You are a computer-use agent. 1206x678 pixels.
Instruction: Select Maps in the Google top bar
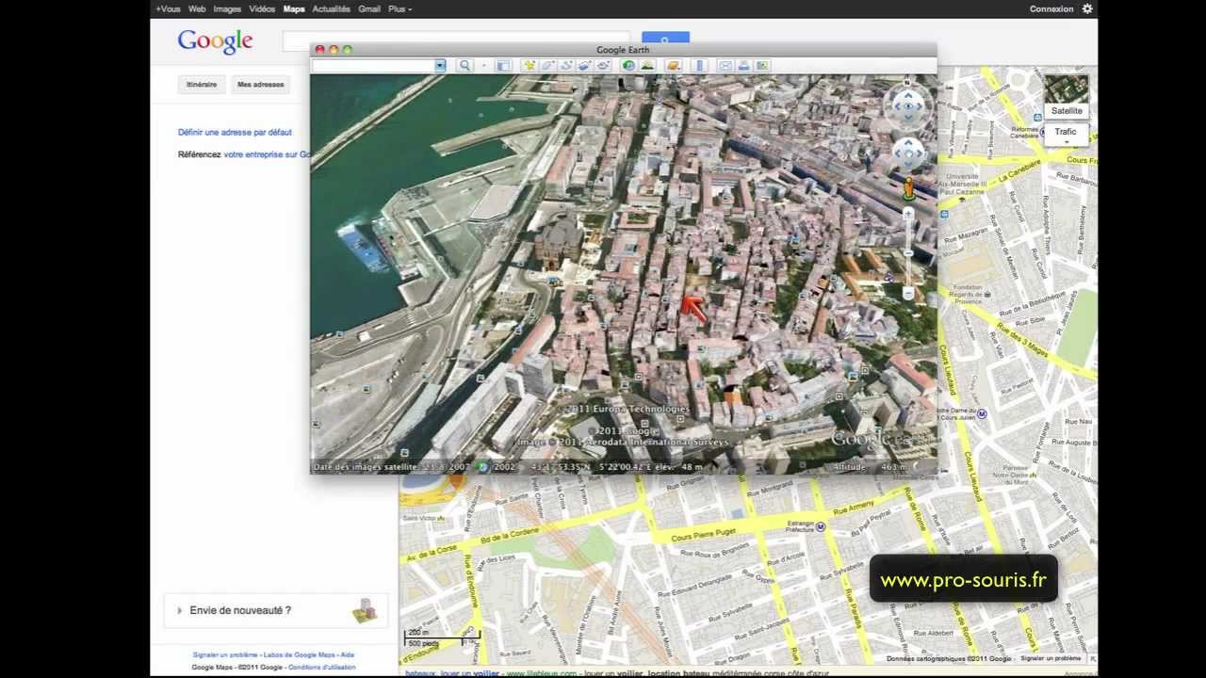point(294,8)
